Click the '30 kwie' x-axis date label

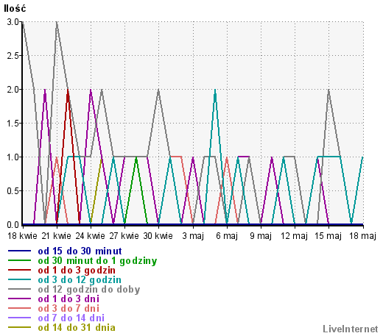(158, 236)
